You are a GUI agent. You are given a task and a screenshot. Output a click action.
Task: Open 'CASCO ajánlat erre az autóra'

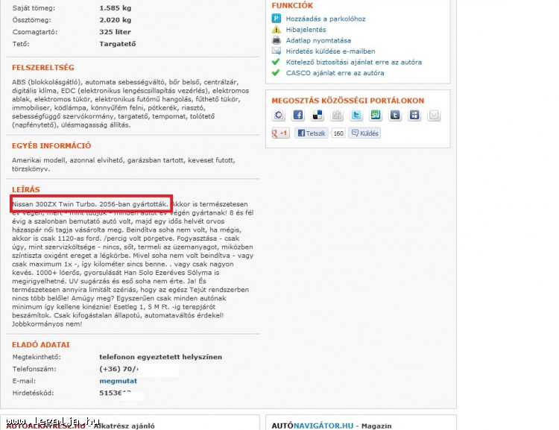[335, 73]
